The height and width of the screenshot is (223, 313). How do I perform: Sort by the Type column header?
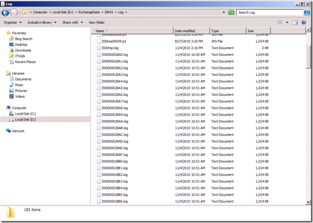coord(228,31)
